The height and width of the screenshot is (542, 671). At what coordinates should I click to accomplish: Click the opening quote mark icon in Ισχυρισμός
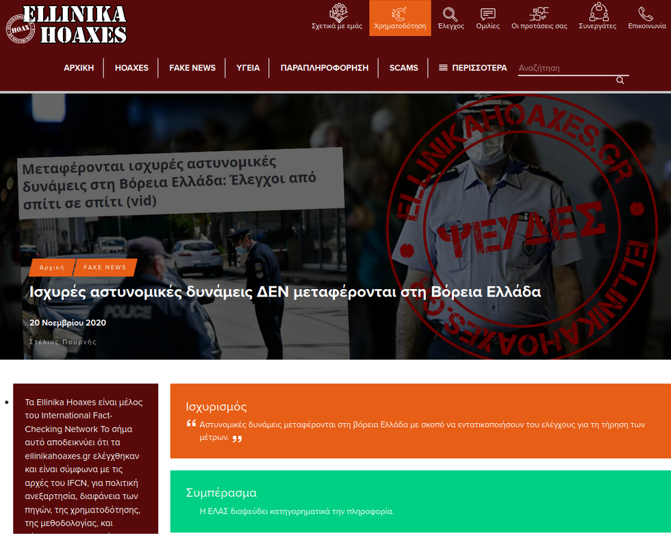pos(191,423)
